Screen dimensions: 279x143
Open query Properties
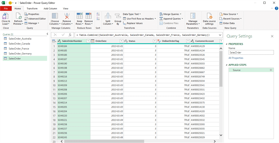[x=32, y=14]
